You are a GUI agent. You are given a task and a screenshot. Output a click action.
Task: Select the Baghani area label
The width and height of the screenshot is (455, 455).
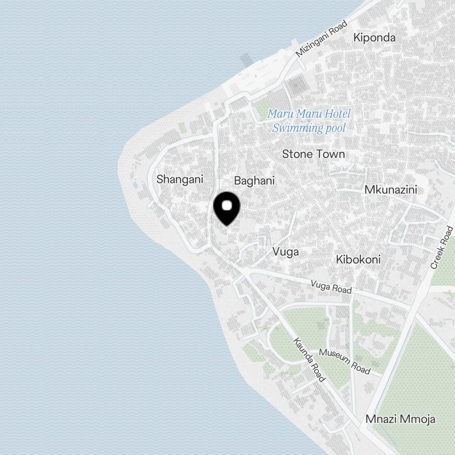[254, 181]
